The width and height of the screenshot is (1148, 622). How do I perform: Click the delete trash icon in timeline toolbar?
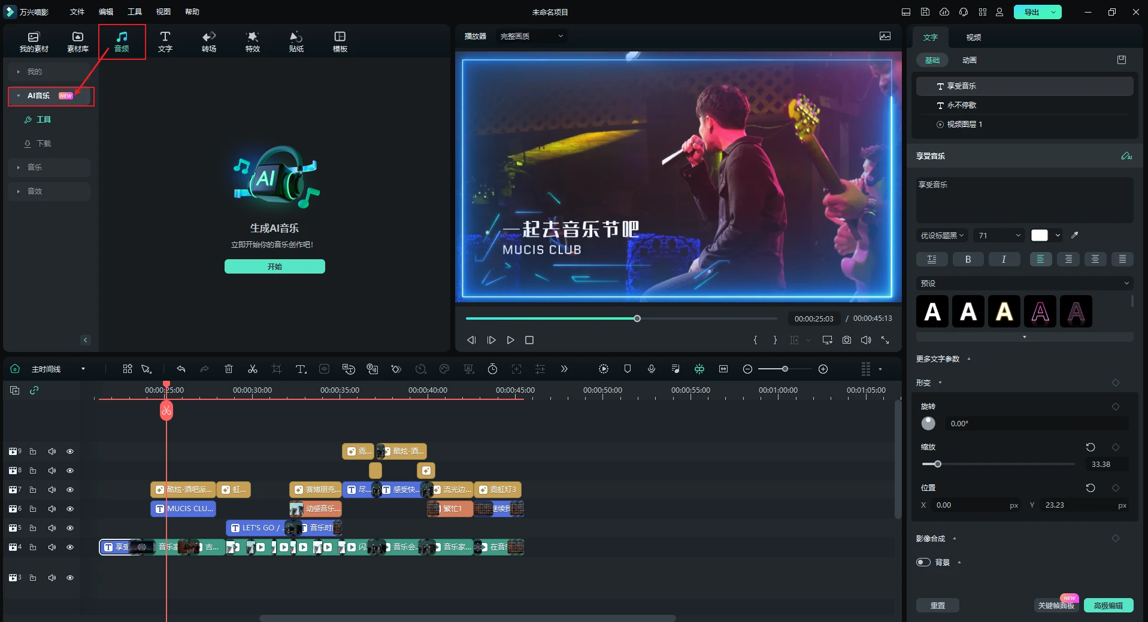(x=229, y=369)
